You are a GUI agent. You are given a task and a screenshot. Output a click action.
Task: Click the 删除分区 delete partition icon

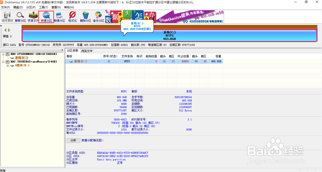[x=85, y=17]
